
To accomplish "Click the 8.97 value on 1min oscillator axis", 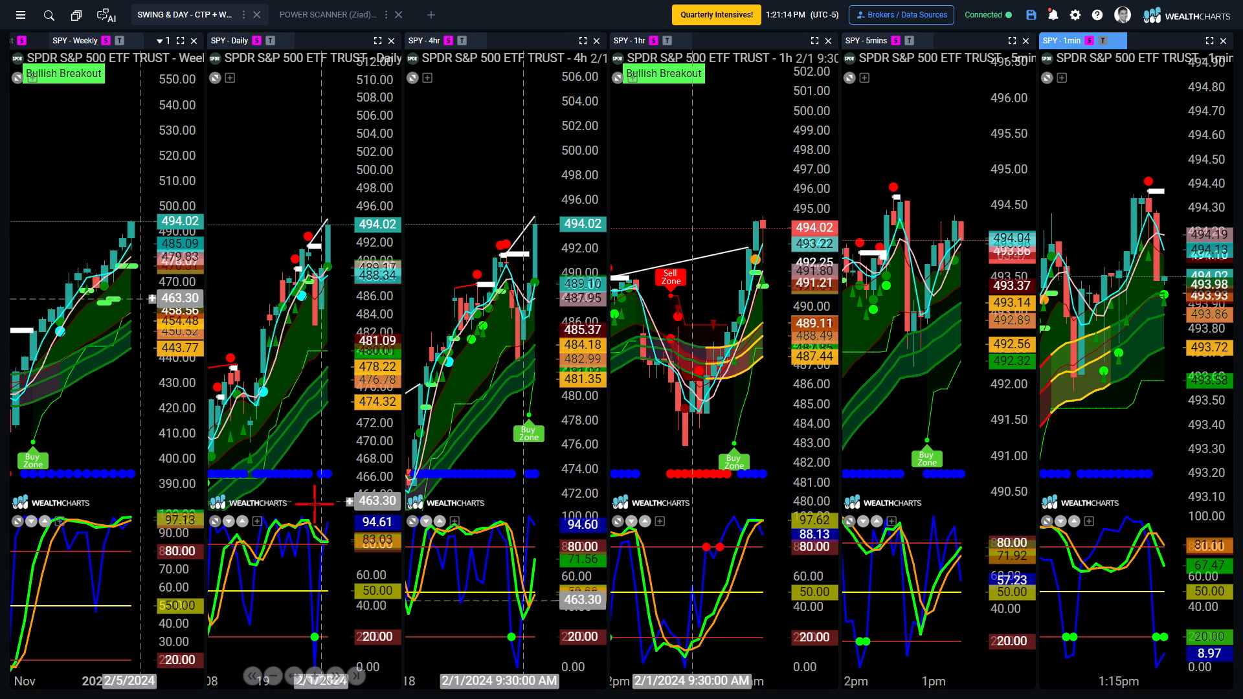I will 1209,654.
